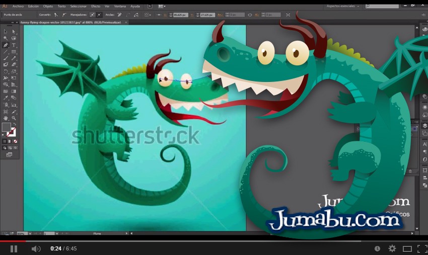428x255 pixels.
Task: Change screen mode at toolbox bottom
Action: [x=9, y=154]
